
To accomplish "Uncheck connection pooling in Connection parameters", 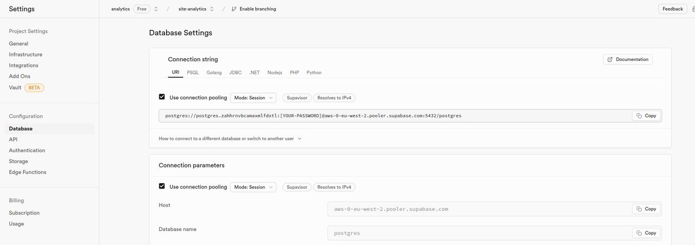I will click(x=162, y=186).
